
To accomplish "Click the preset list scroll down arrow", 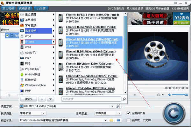I will click(x=125, y=92).
